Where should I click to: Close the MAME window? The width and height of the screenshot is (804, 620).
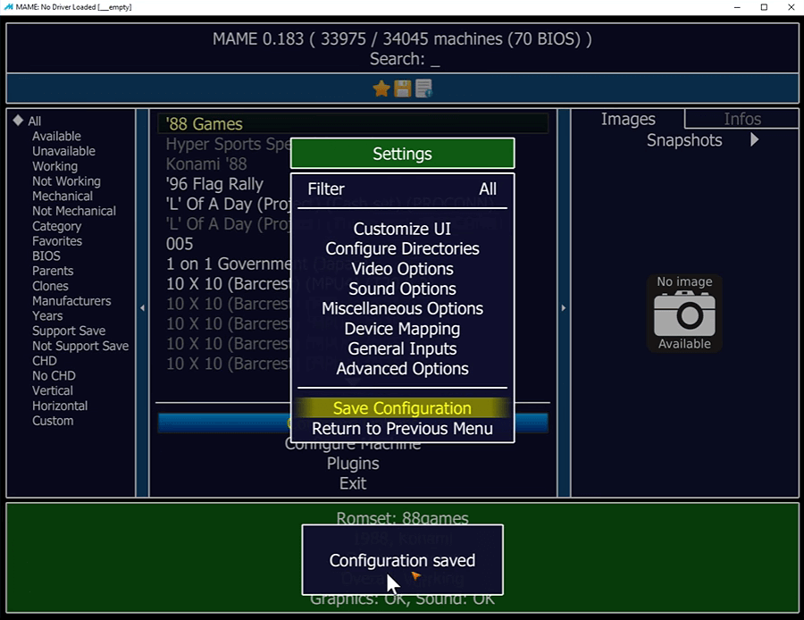tap(791, 7)
